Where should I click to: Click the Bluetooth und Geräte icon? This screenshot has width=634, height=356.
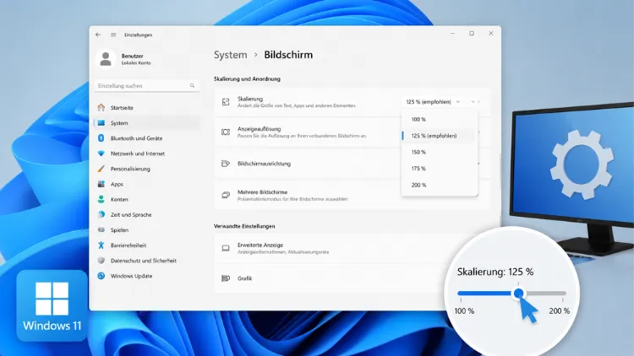point(101,138)
